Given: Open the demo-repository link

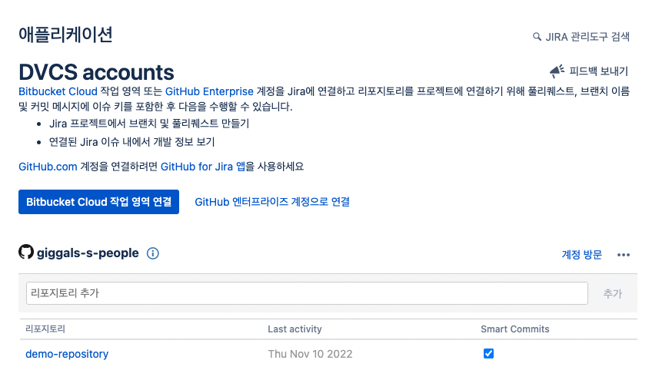Looking at the screenshot, I should click(x=67, y=354).
